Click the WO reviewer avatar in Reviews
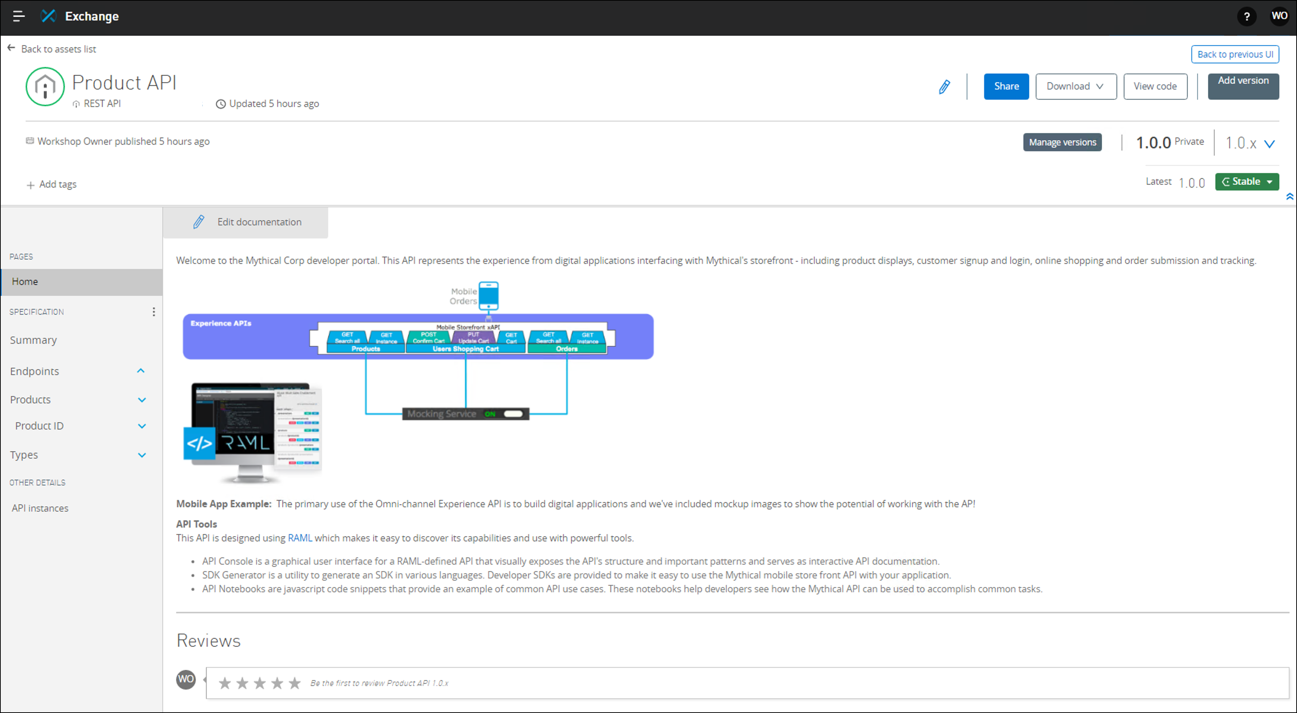1297x713 pixels. point(186,679)
